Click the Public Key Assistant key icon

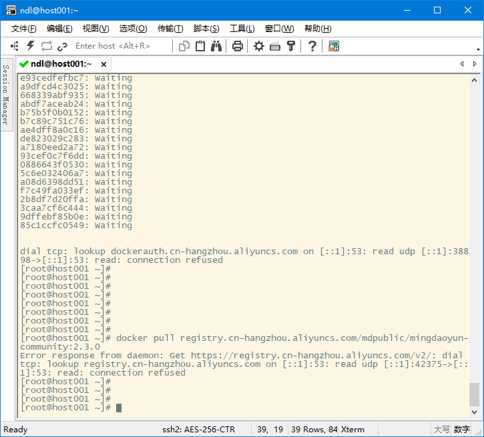[291, 46]
